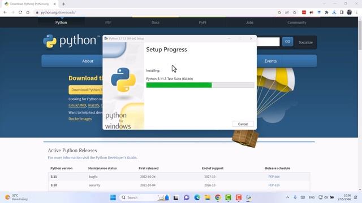Click the 3.10 Python version cell

pos(54,185)
